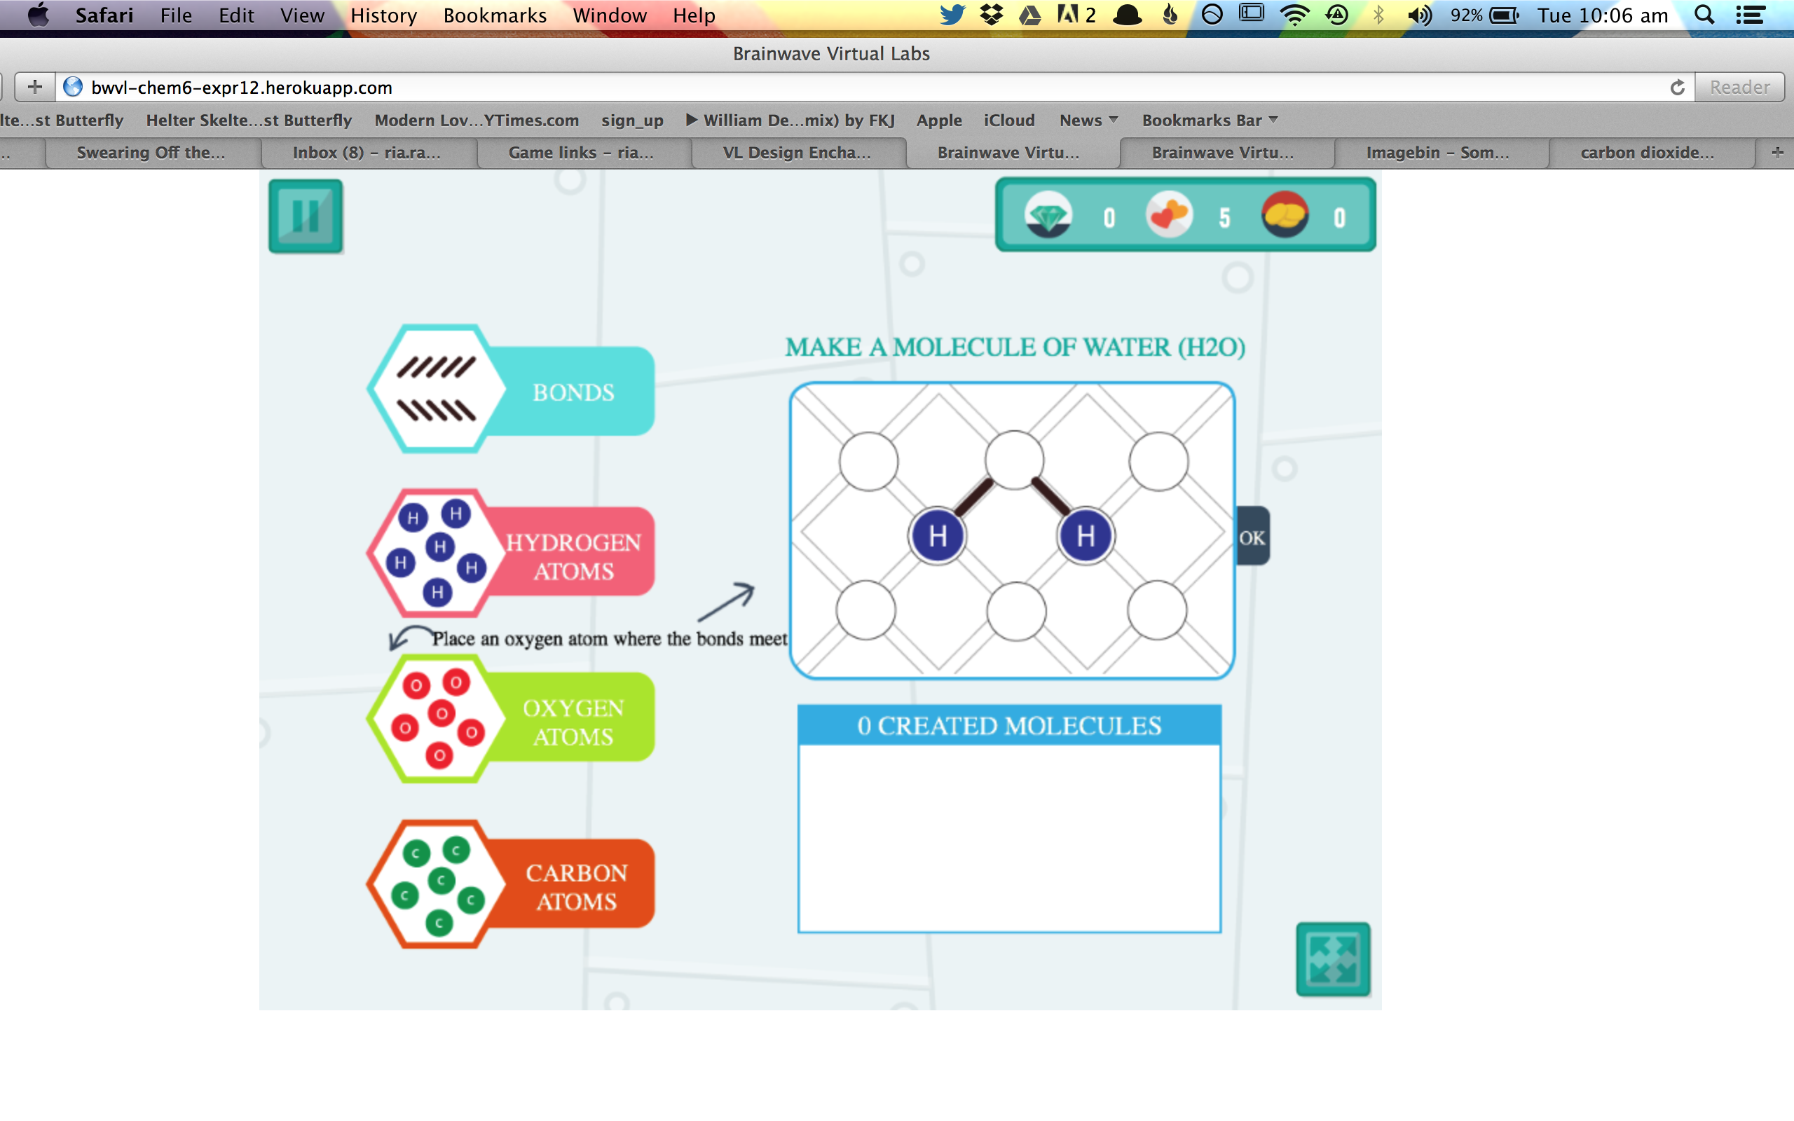Click the bottom middle empty grid circle

coord(1016,612)
